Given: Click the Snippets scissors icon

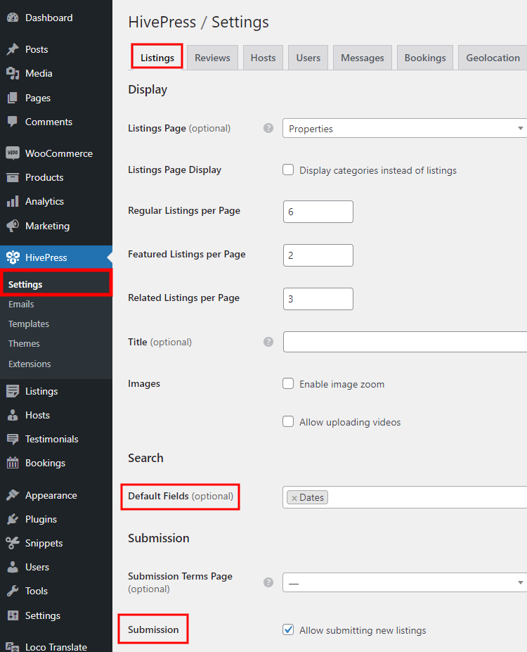Looking at the screenshot, I should [13, 543].
